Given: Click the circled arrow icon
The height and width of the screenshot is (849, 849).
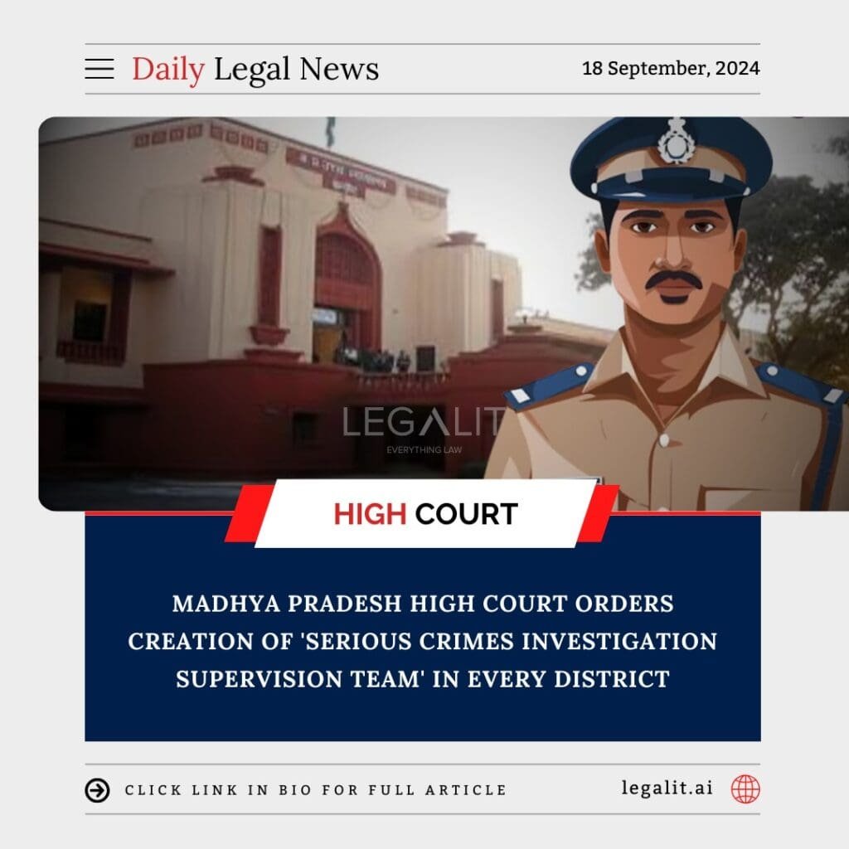Looking at the screenshot, I should pyautogui.click(x=98, y=790).
